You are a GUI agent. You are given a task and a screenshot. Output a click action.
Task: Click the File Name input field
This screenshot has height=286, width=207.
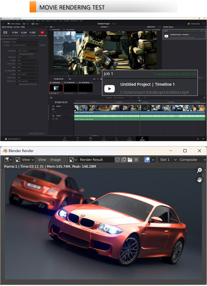coord(24,42)
